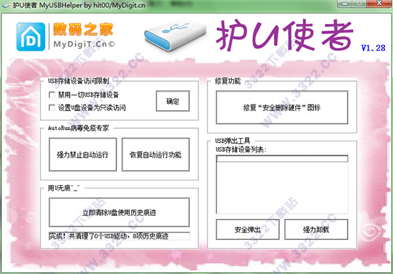Click the 用U无痕^_^ group title
This screenshot has width=393, height=274.
tap(64, 188)
